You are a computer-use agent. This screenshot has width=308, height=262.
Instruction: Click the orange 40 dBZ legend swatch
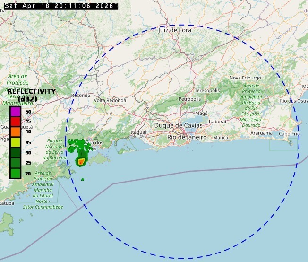pyautogui.click(x=16, y=132)
